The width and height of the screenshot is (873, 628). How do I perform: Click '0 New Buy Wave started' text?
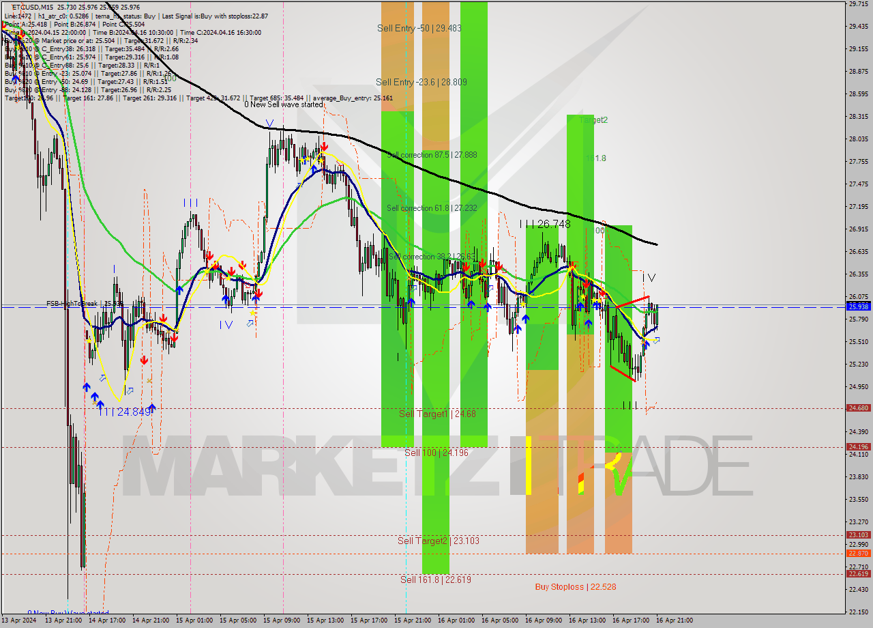tap(68, 613)
